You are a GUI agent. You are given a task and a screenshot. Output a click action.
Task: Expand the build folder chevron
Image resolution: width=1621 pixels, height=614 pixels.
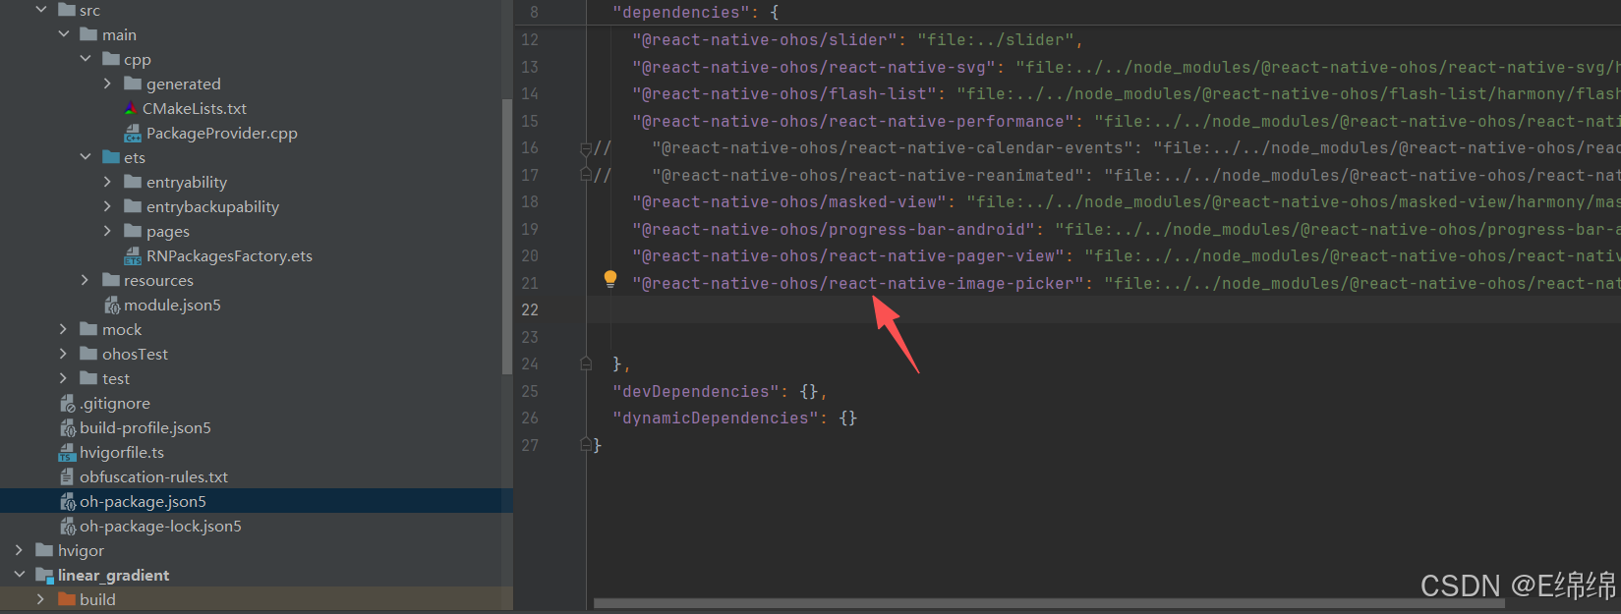click(41, 599)
